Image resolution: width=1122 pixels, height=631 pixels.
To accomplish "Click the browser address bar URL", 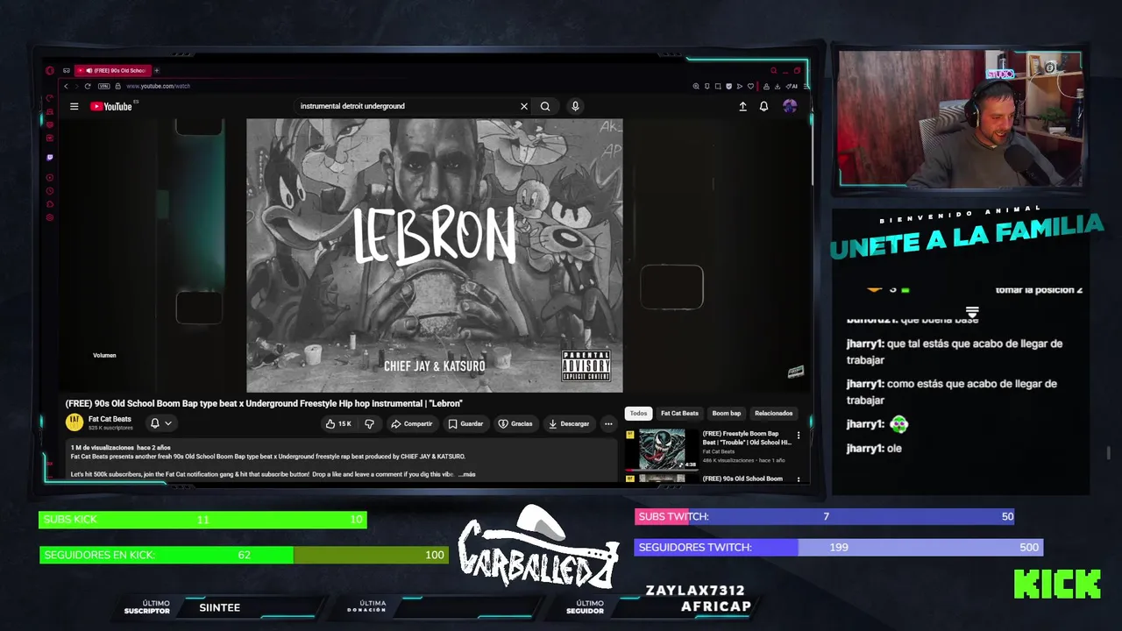I will 159,86.
